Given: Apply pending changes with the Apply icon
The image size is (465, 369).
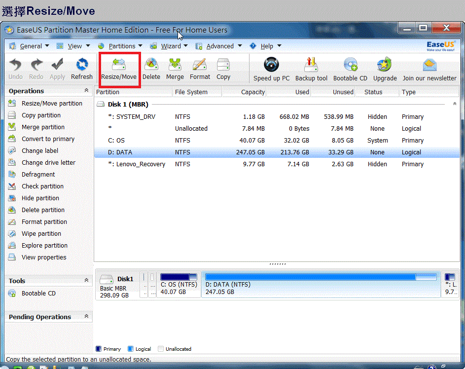Looking at the screenshot, I should (57, 69).
